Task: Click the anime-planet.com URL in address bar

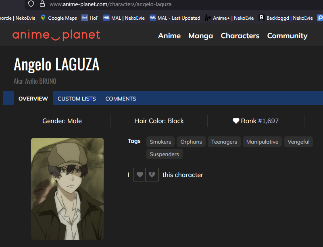Action: click(x=110, y=4)
